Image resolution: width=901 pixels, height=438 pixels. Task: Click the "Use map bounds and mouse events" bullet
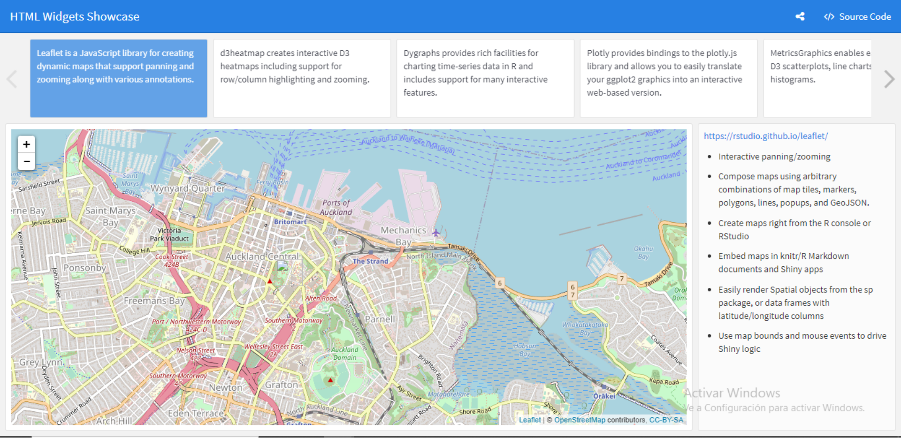[x=802, y=342]
